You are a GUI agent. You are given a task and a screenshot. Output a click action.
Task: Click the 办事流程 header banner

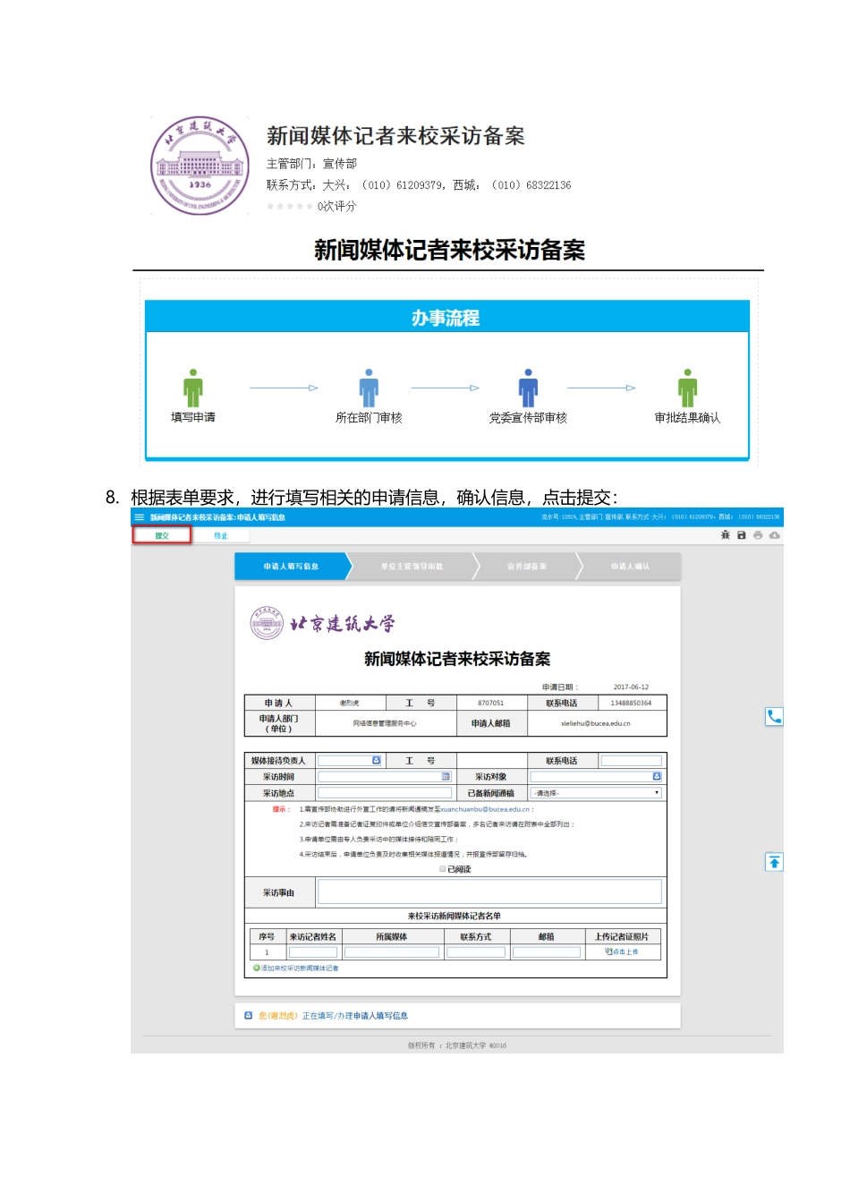446,318
